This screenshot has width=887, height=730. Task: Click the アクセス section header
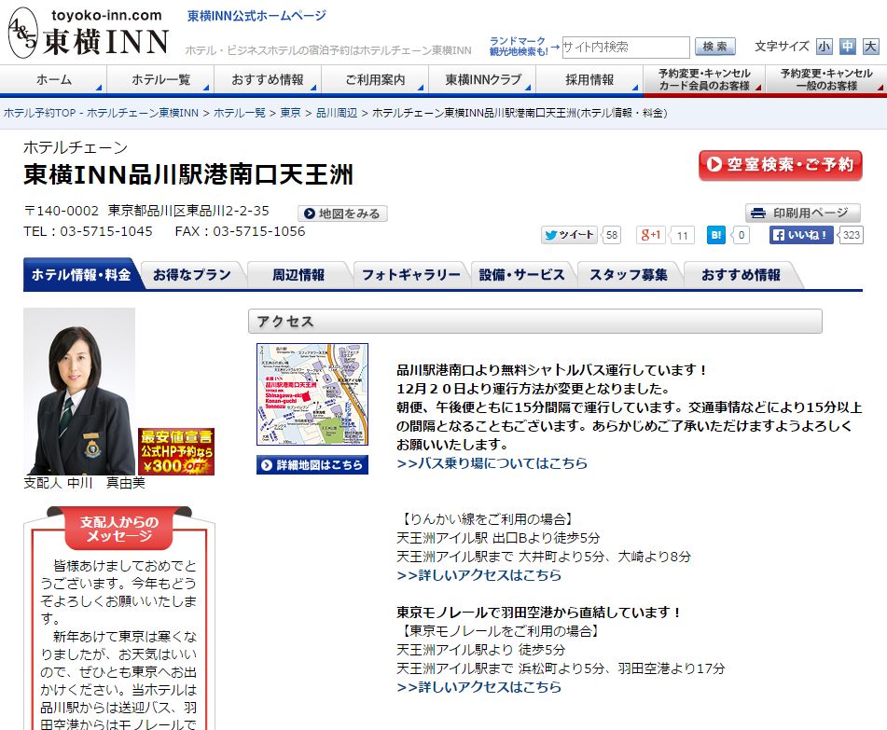point(535,321)
